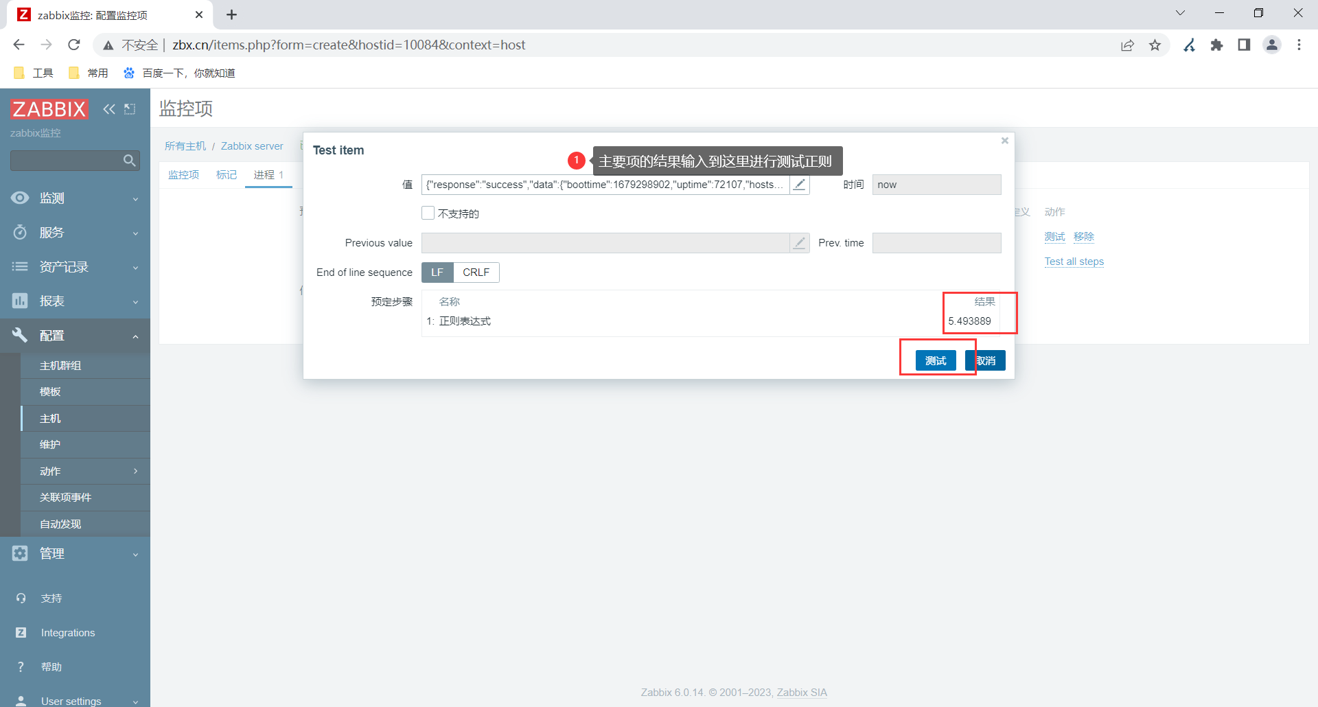Viewport: 1318px width, 707px height.
Task: Click the sidebar search input box
Action: (65, 161)
